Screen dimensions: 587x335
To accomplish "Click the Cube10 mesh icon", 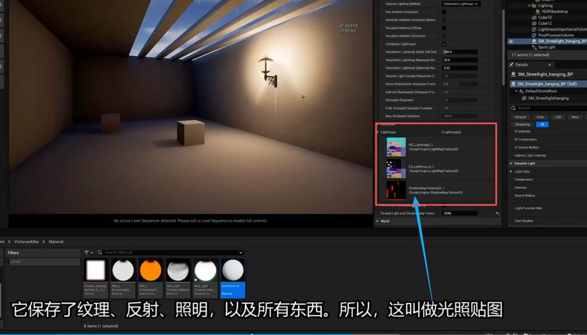I will point(534,18).
